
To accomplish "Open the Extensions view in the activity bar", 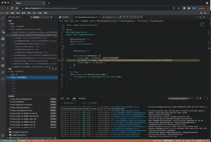I will (3, 46).
